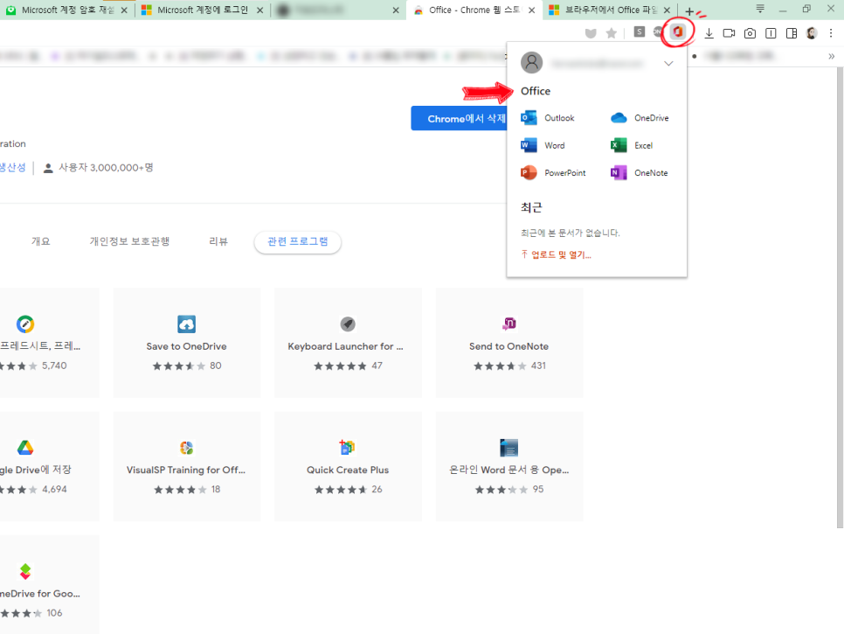Select the 관련 프로그램 tab

pos(297,242)
